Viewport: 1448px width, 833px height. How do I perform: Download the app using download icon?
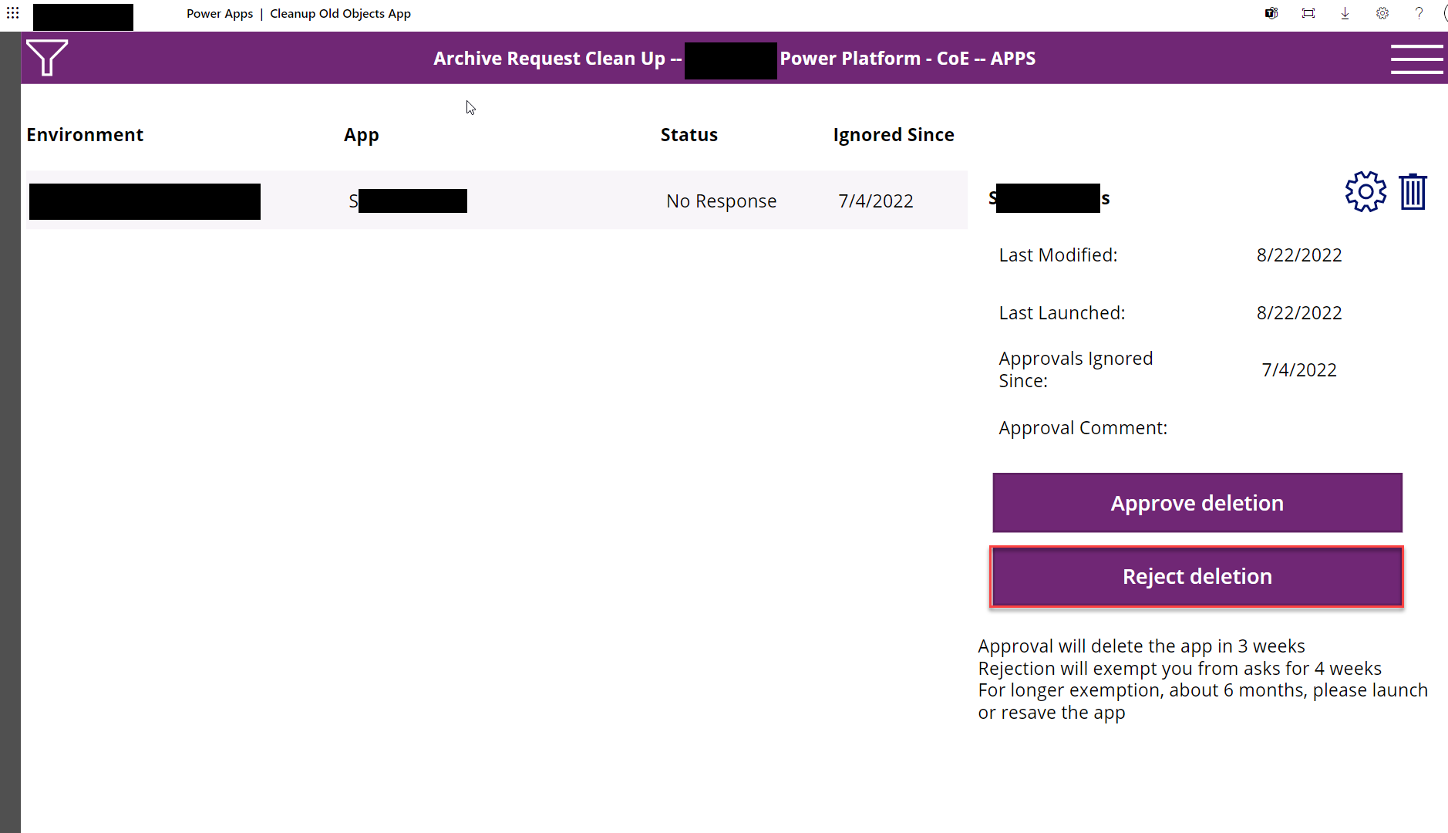1345,13
